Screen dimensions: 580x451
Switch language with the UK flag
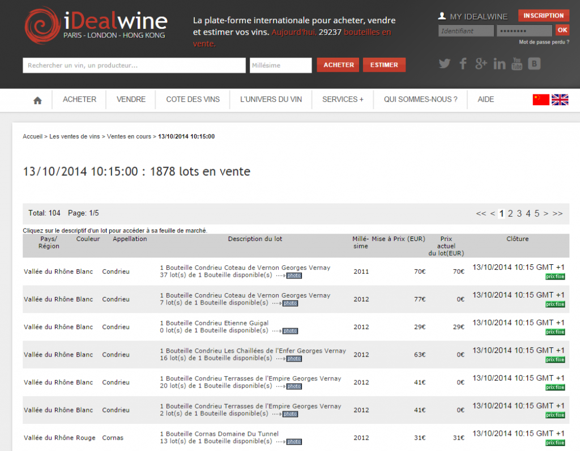pyautogui.click(x=560, y=100)
